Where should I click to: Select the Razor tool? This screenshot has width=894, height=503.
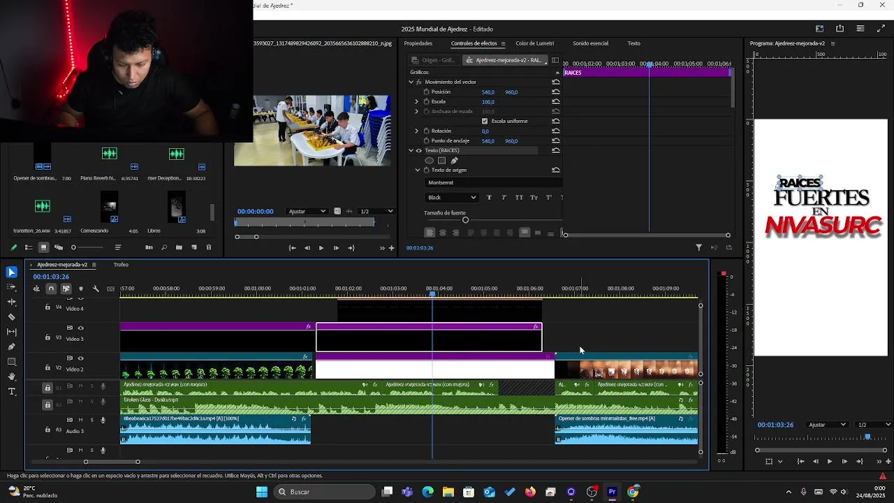point(12,317)
